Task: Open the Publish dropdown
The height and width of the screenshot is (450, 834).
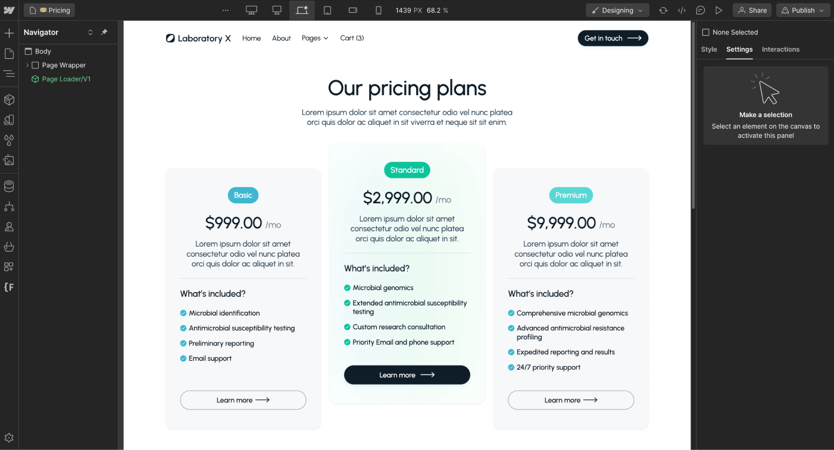Action: [x=802, y=10]
